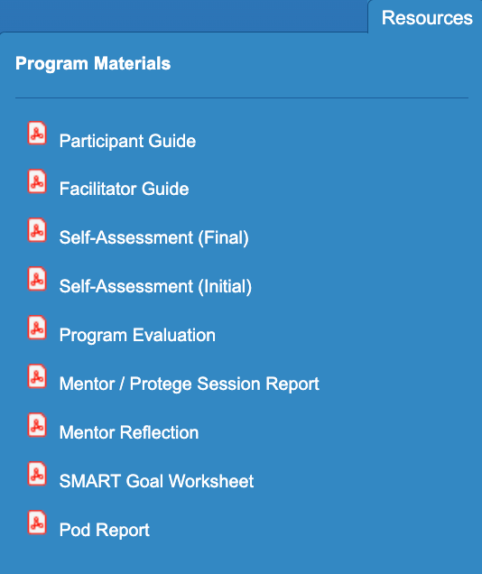Click PDF icon for Mentor / Protege Session Report
The height and width of the screenshot is (574, 482).
37,376
